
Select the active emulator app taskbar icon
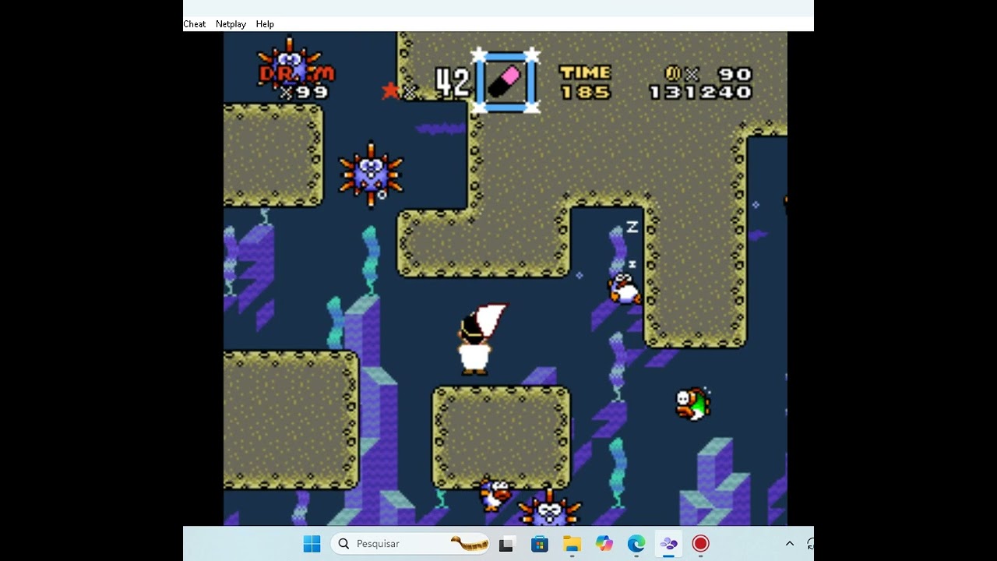[668, 544]
